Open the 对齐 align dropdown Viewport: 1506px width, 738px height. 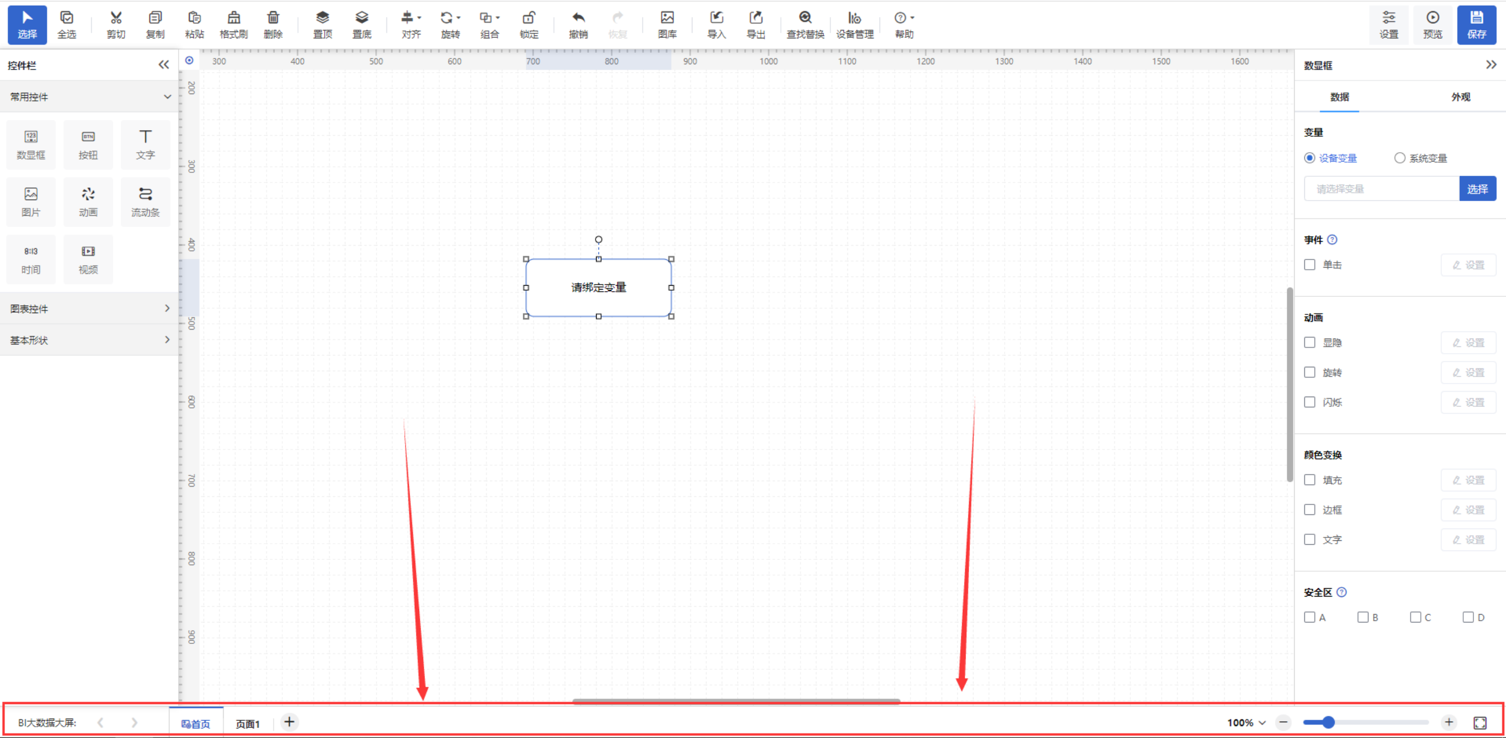[x=411, y=25]
